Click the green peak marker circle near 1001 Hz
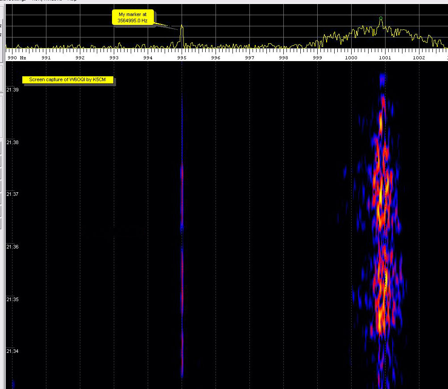 tap(381, 18)
